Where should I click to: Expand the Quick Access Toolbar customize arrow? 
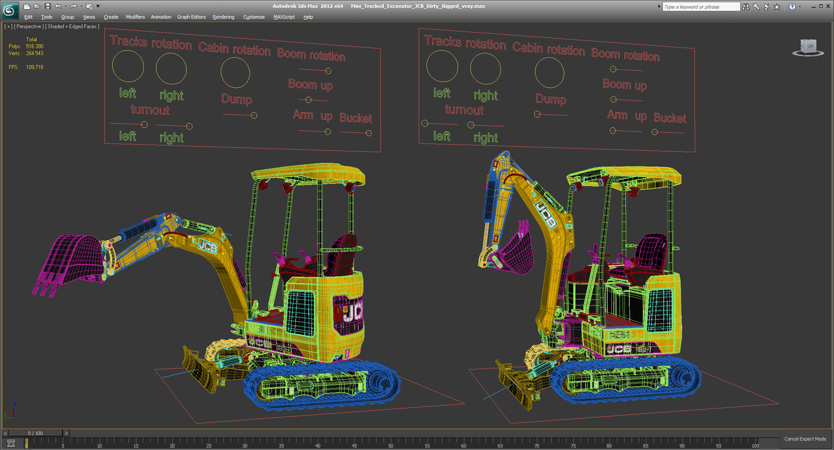[97, 6]
